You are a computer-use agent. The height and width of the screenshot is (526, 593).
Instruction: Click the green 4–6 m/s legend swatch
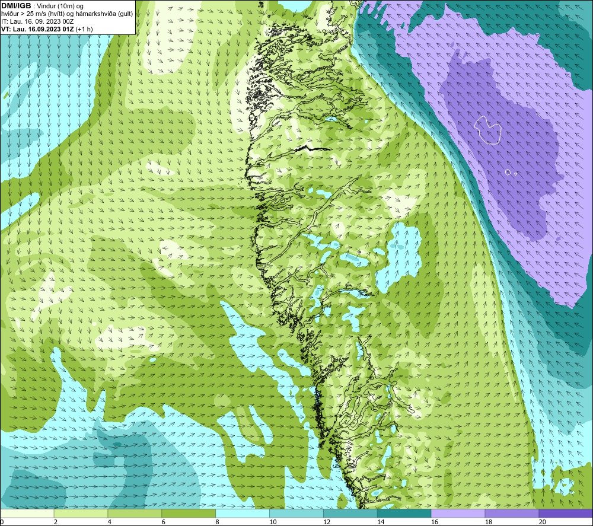pos(135,513)
